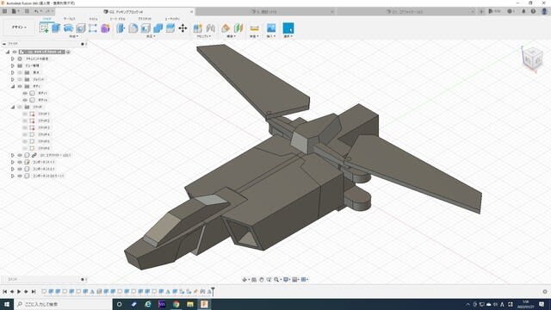Click the Joint tool icon
551x310 pixels.
pos(210,28)
